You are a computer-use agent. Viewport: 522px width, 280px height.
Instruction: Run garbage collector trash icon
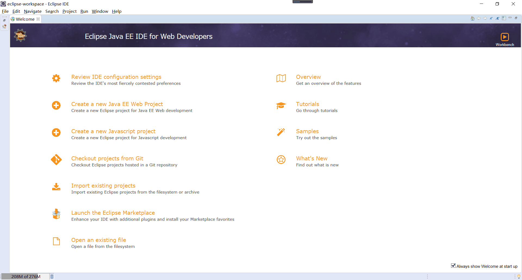click(52, 276)
